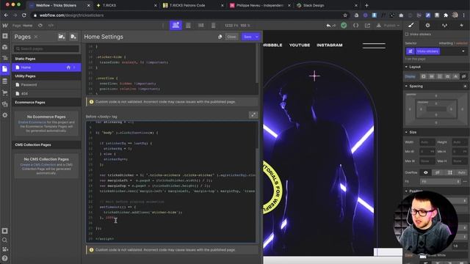Choose display grid option
470x264 pixels.
(440, 76)
